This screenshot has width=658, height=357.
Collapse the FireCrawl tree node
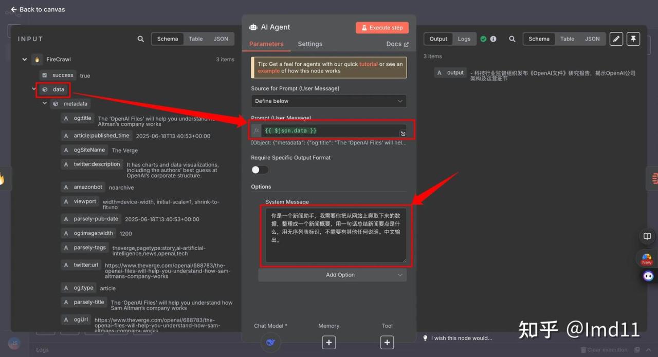[24, 60]
